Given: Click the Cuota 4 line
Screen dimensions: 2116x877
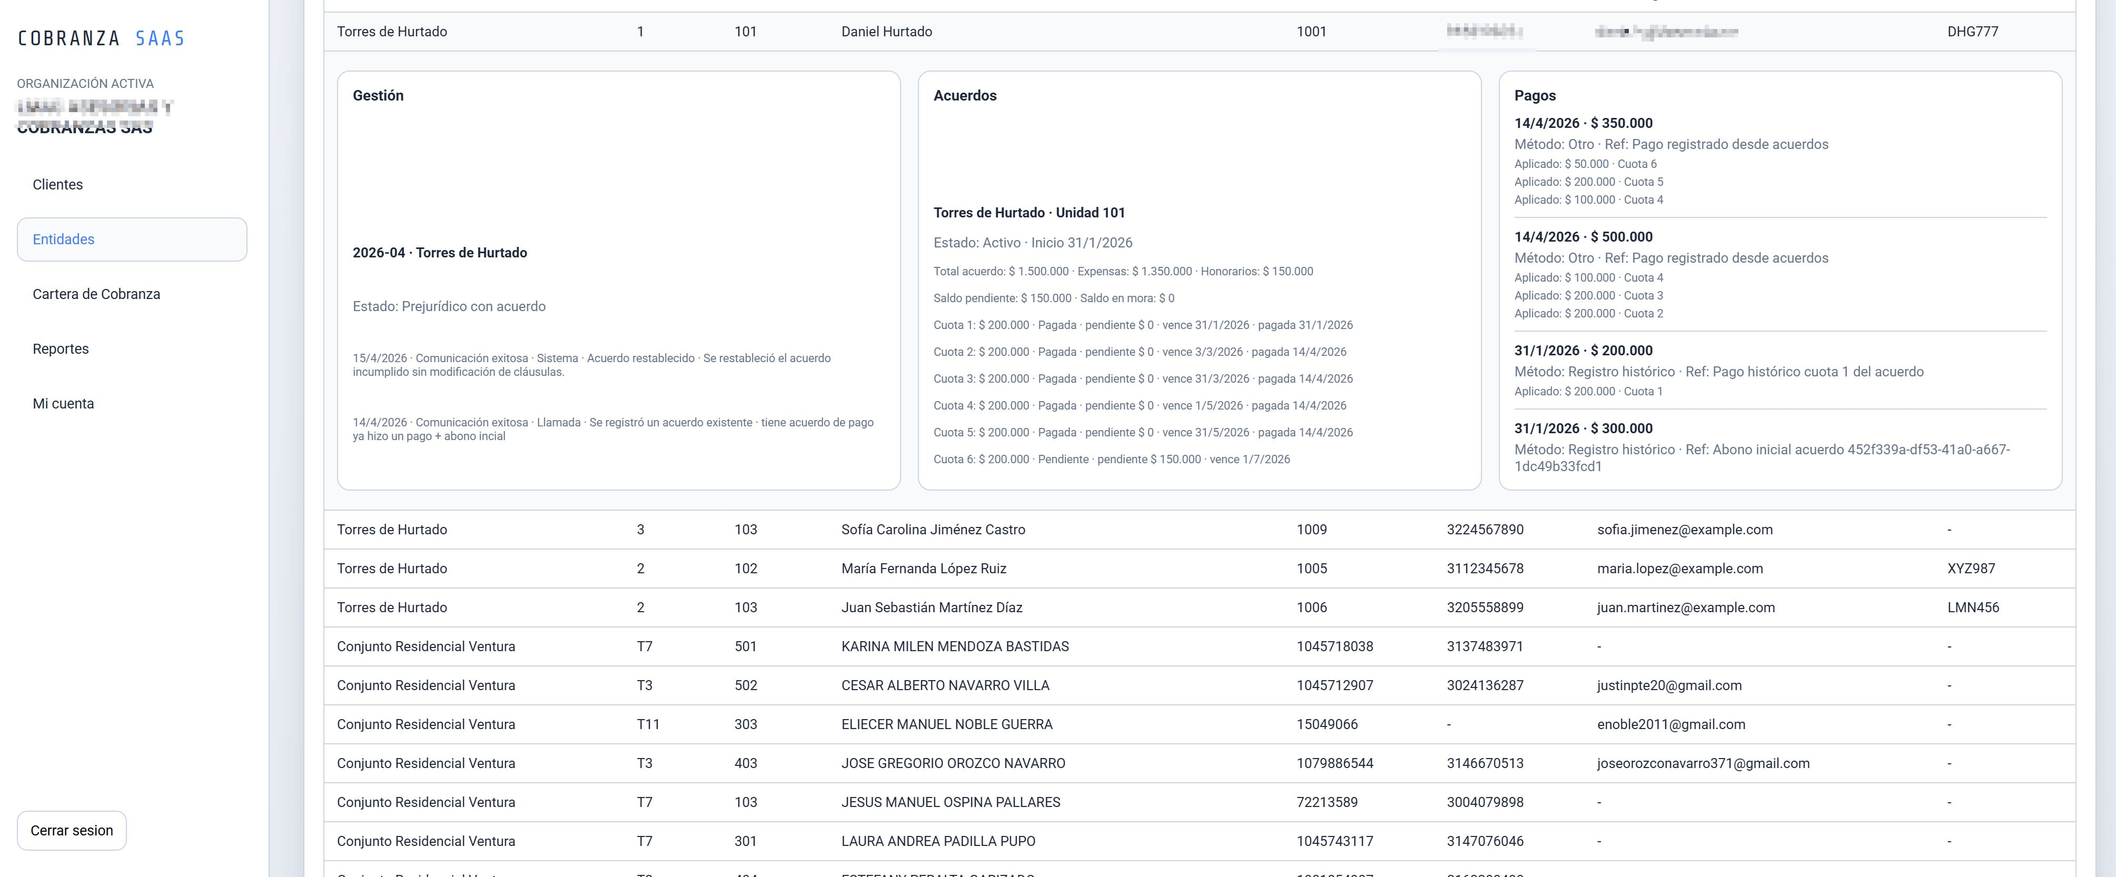Looking at the screenshot, I should pyautogui.click(x=1139, y=406).
